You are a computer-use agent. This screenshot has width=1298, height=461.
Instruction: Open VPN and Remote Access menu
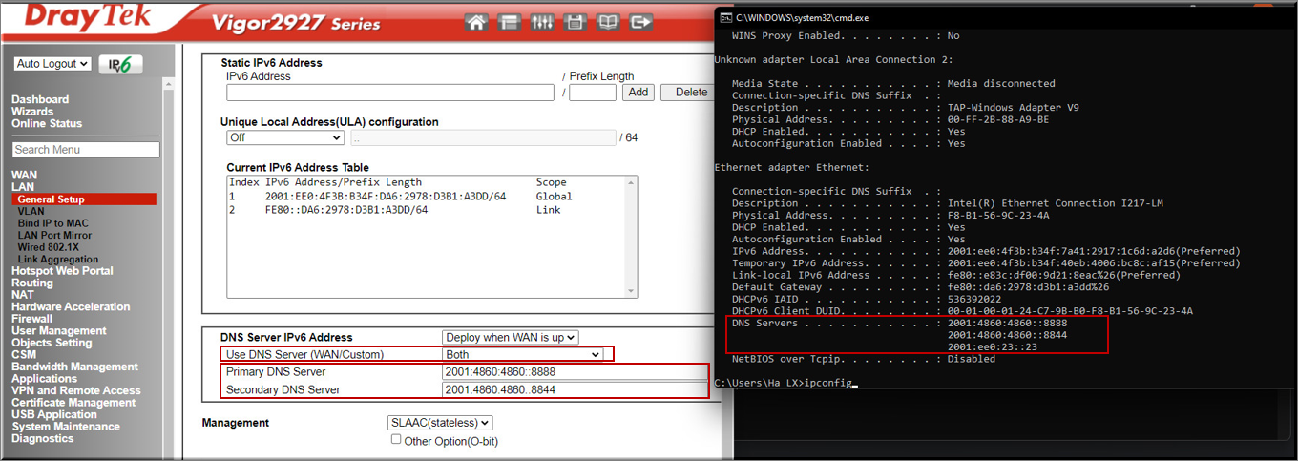[75, 390]
